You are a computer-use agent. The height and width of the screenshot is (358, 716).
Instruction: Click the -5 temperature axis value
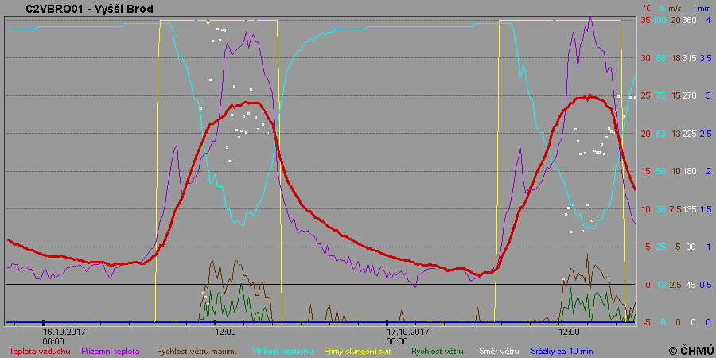(645, 322)
